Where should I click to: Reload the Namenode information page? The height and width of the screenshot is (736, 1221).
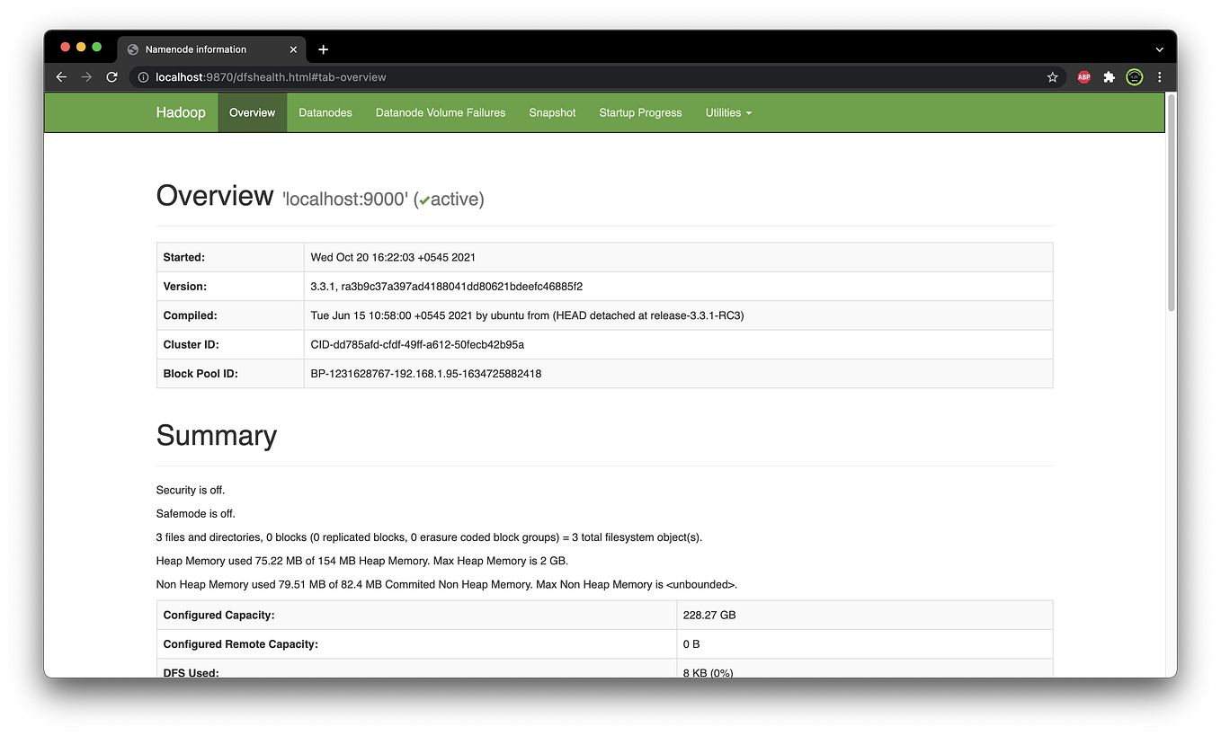[111, 77]
